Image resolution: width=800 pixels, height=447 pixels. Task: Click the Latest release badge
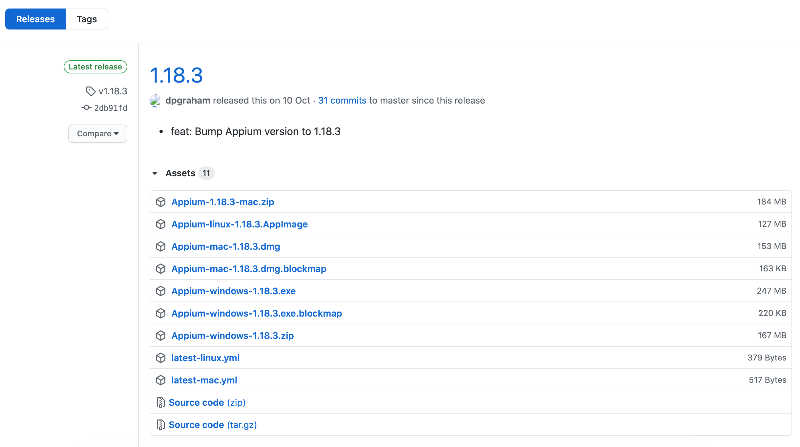click(x=95, y=67)
